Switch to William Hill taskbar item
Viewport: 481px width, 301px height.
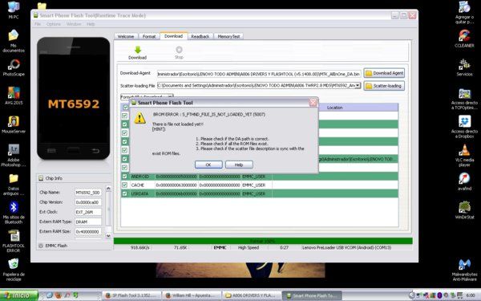pyautogui.click(x=192, y=295)
